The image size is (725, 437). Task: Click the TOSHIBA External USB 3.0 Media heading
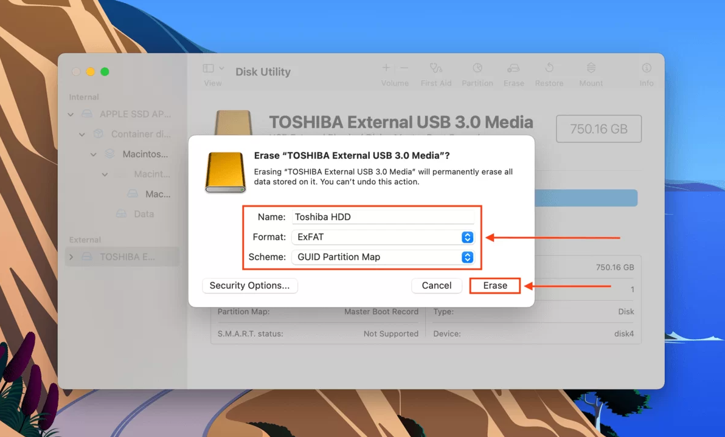point(401,122)
